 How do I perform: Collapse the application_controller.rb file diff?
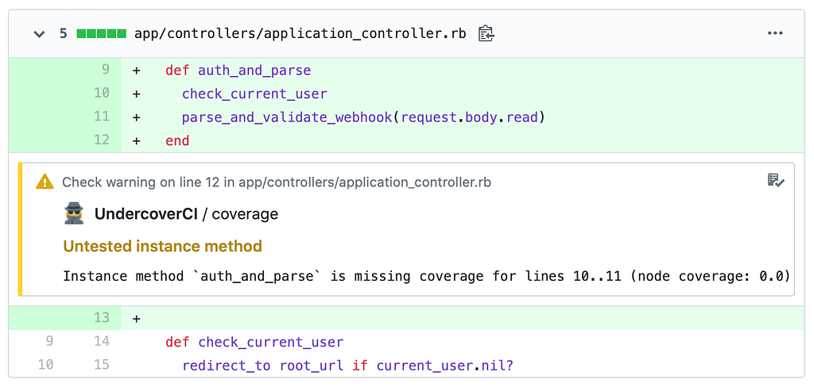[38, 34]
